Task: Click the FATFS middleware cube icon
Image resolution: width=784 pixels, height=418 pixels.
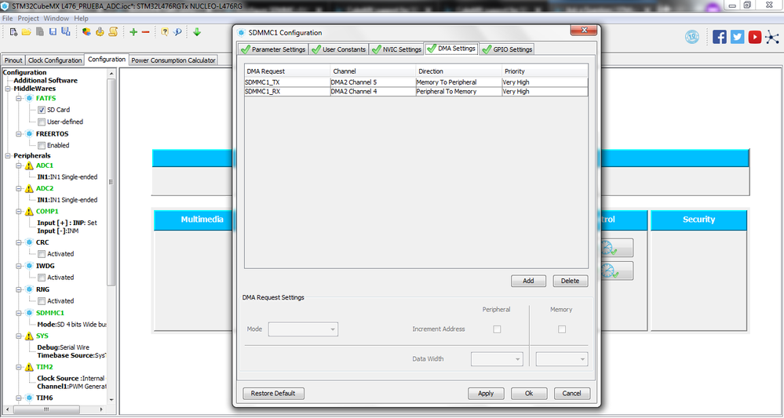Action: coord(30,98)
